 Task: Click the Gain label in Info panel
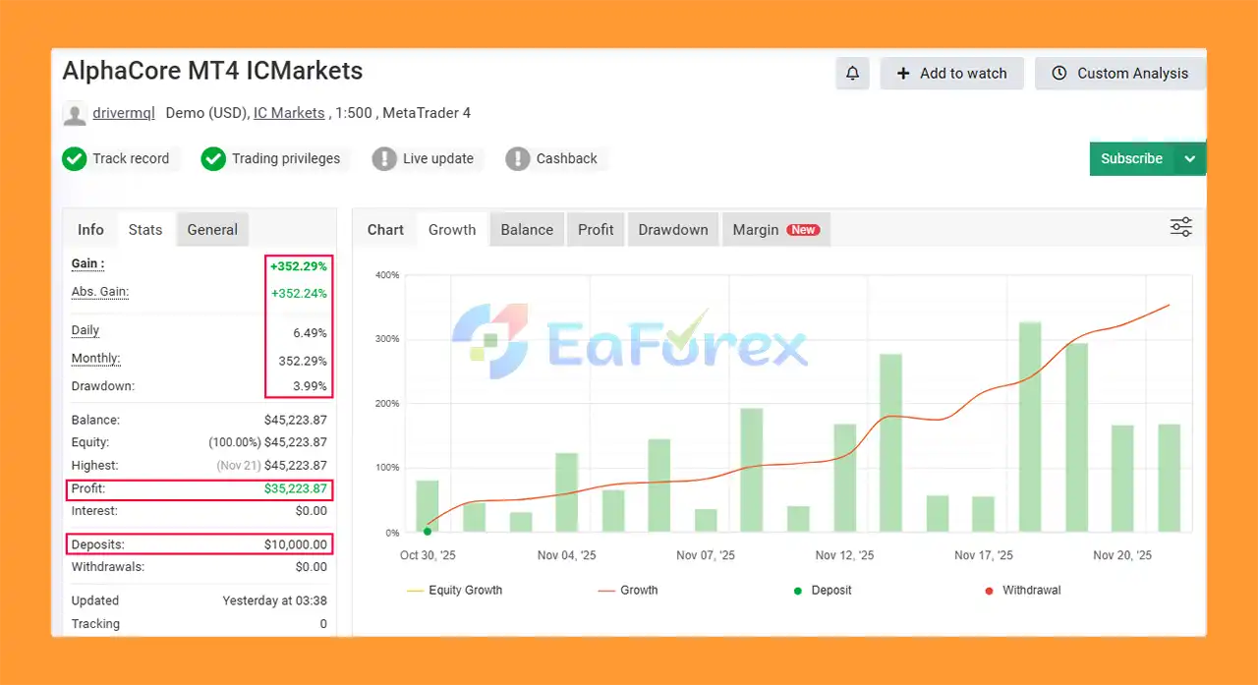87,264
